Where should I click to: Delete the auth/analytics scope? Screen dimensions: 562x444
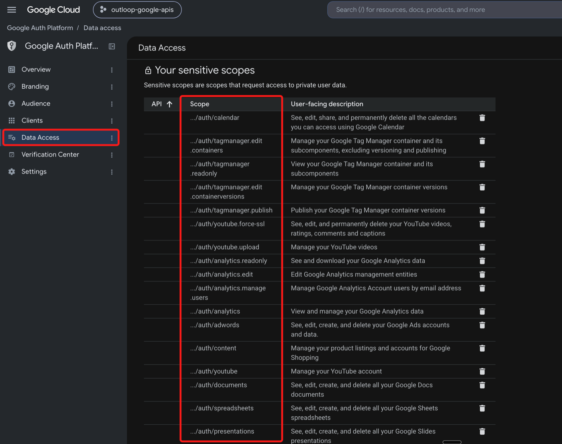pyautogui.click(x=483, y=312)
